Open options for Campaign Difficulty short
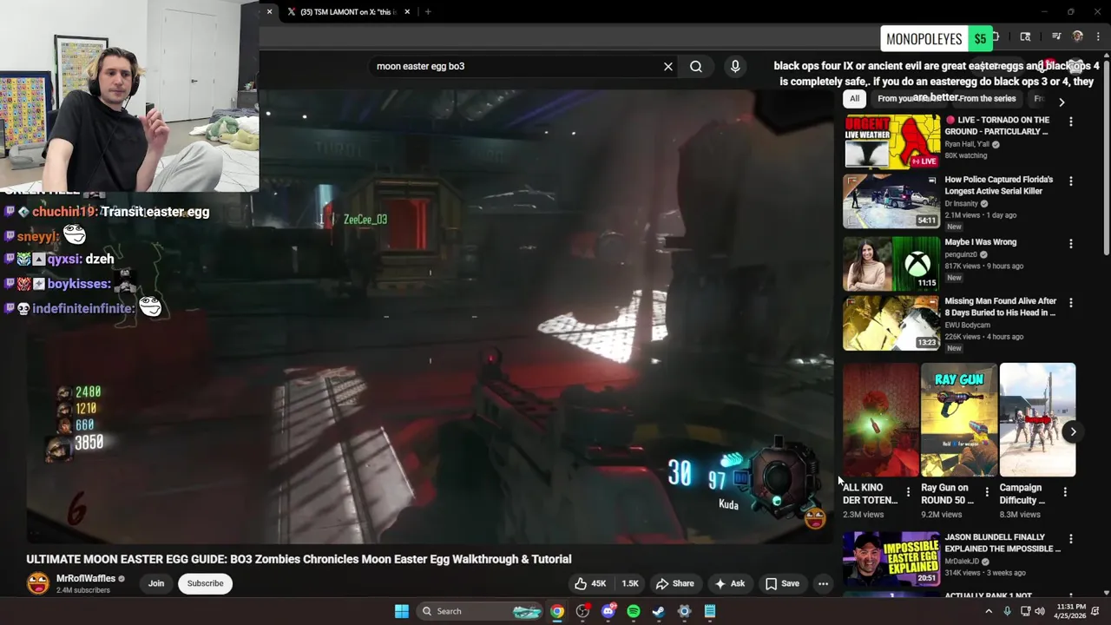The width and height of the screenshot is (1111, 625). pyautogui.click(x=1065, y=492)
